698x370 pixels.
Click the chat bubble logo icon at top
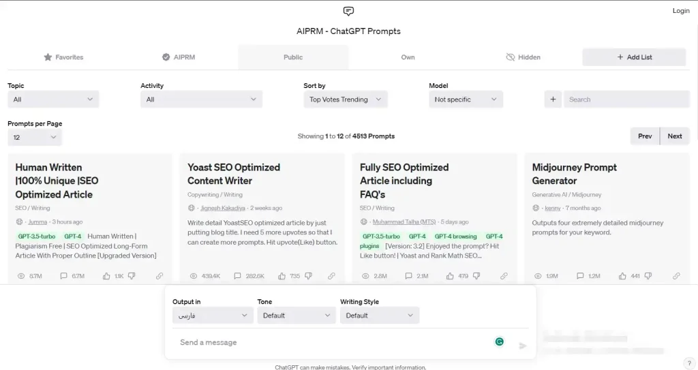[x=348, y=11]
